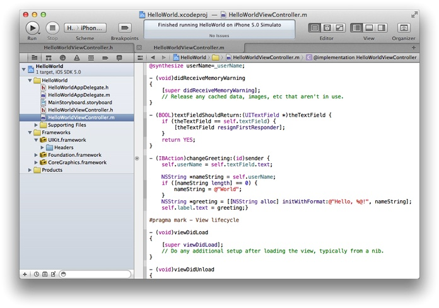
Task: Open the Organizer window
Action: tap(404, 28)
